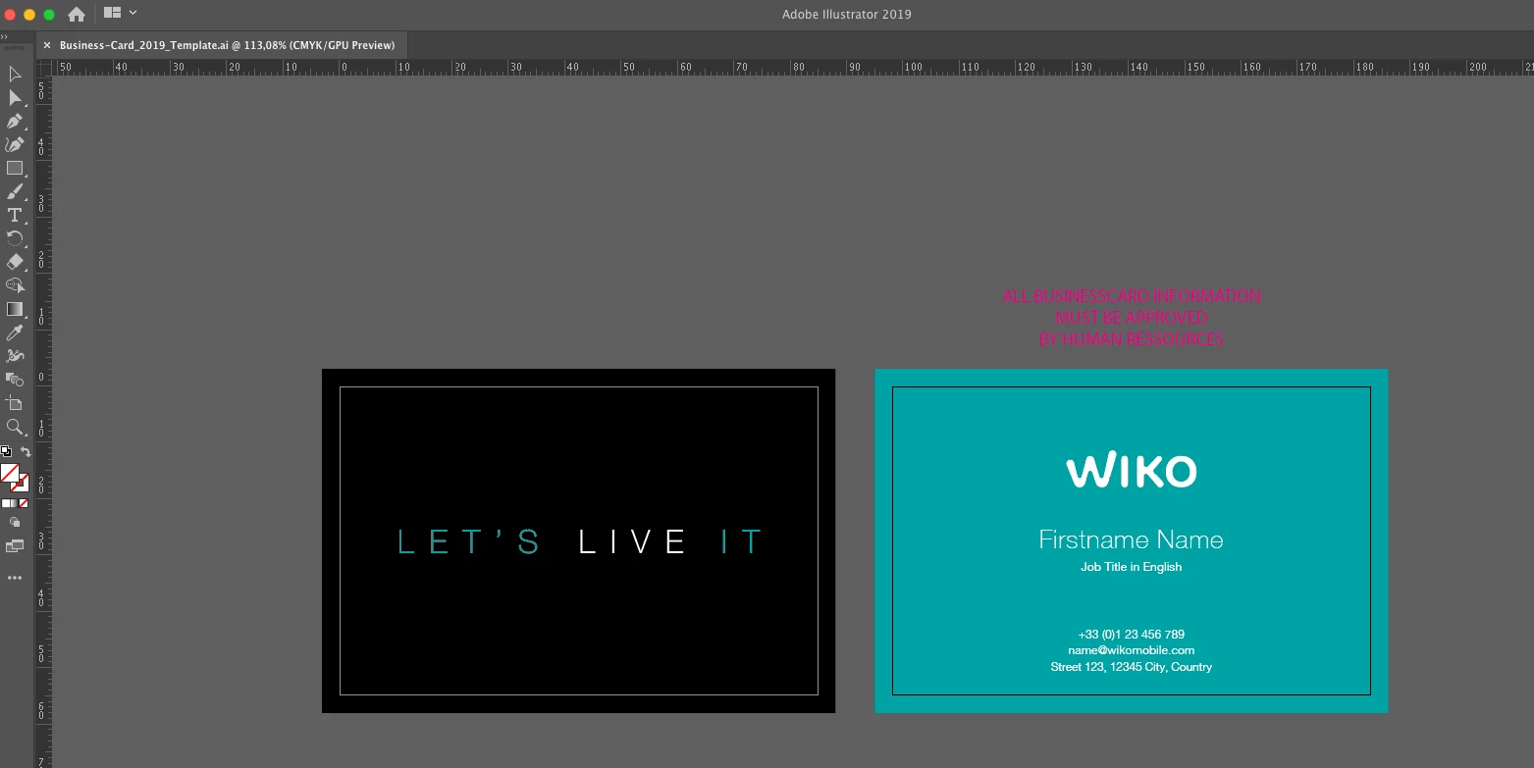The image size is (1534, 768).
Task: Select the Zoom magnifier tool
Action: click(15, 427)
